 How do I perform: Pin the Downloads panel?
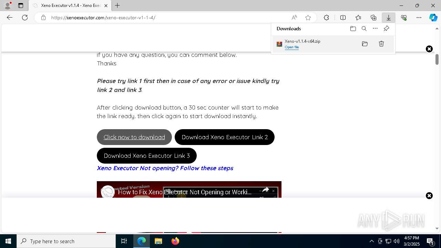386,29
